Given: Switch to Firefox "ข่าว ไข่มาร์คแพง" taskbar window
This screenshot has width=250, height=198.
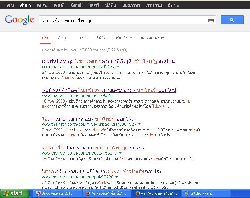Looking at the screenshot, I should pos(157,194).
